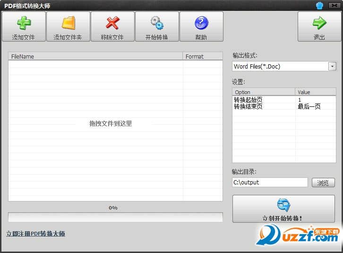Open the 立即注册PDF转换大师 register link
This screenshot has width=343, height=253.
coord(35,234)
